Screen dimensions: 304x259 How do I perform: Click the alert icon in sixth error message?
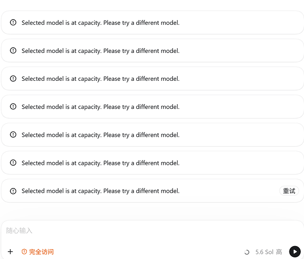(13, 163)
